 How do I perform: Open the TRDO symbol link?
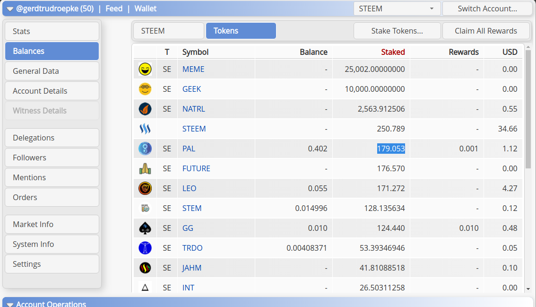pos(192,248)
